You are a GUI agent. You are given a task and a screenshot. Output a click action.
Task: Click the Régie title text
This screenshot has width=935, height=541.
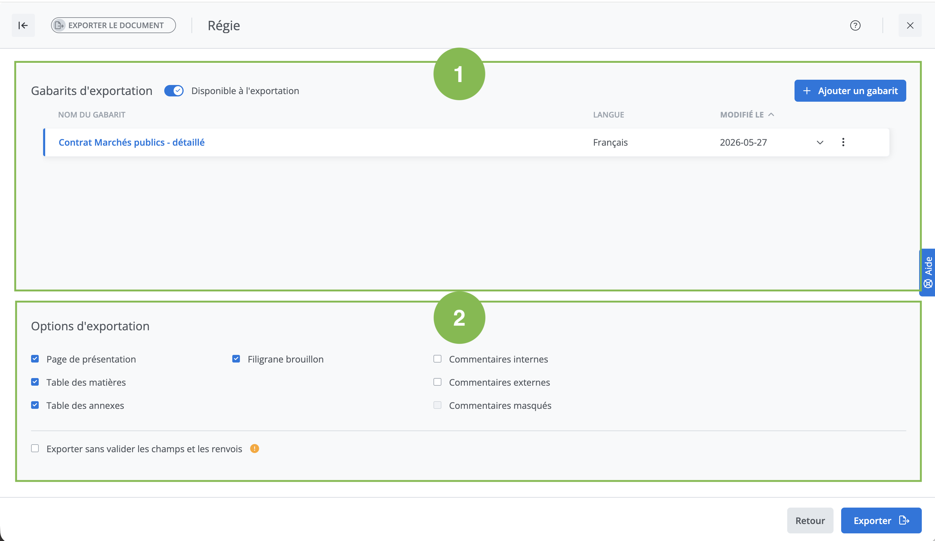pyautogui.click(x=224, y=25)
